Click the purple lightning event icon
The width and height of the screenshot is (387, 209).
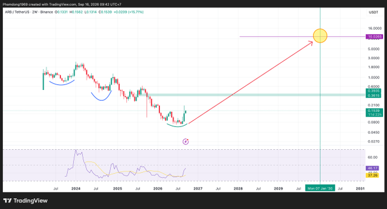tap(186, 142)
